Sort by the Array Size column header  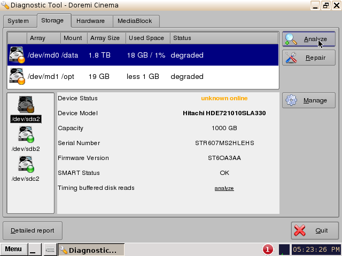(106, 38)
